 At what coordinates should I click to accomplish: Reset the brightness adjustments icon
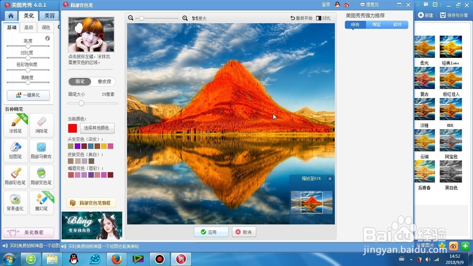coord(48,38)
